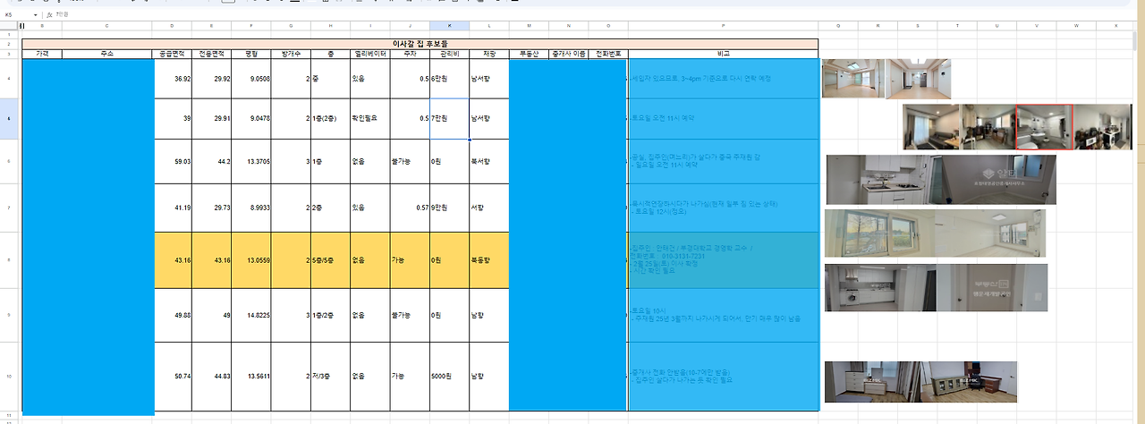Click the '전화번호' header cell
This screenshot has height=424, width=1145.
[x=607, y=54]
